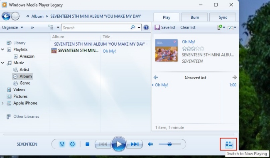Viewport: 270px width, 158px height.
Task: Open Help via the blue question mark
Action: [146, 27]
